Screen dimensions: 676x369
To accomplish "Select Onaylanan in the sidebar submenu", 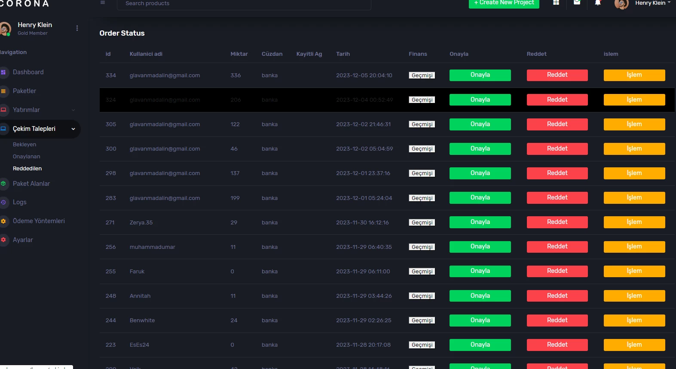I will [x=27, y=157].
